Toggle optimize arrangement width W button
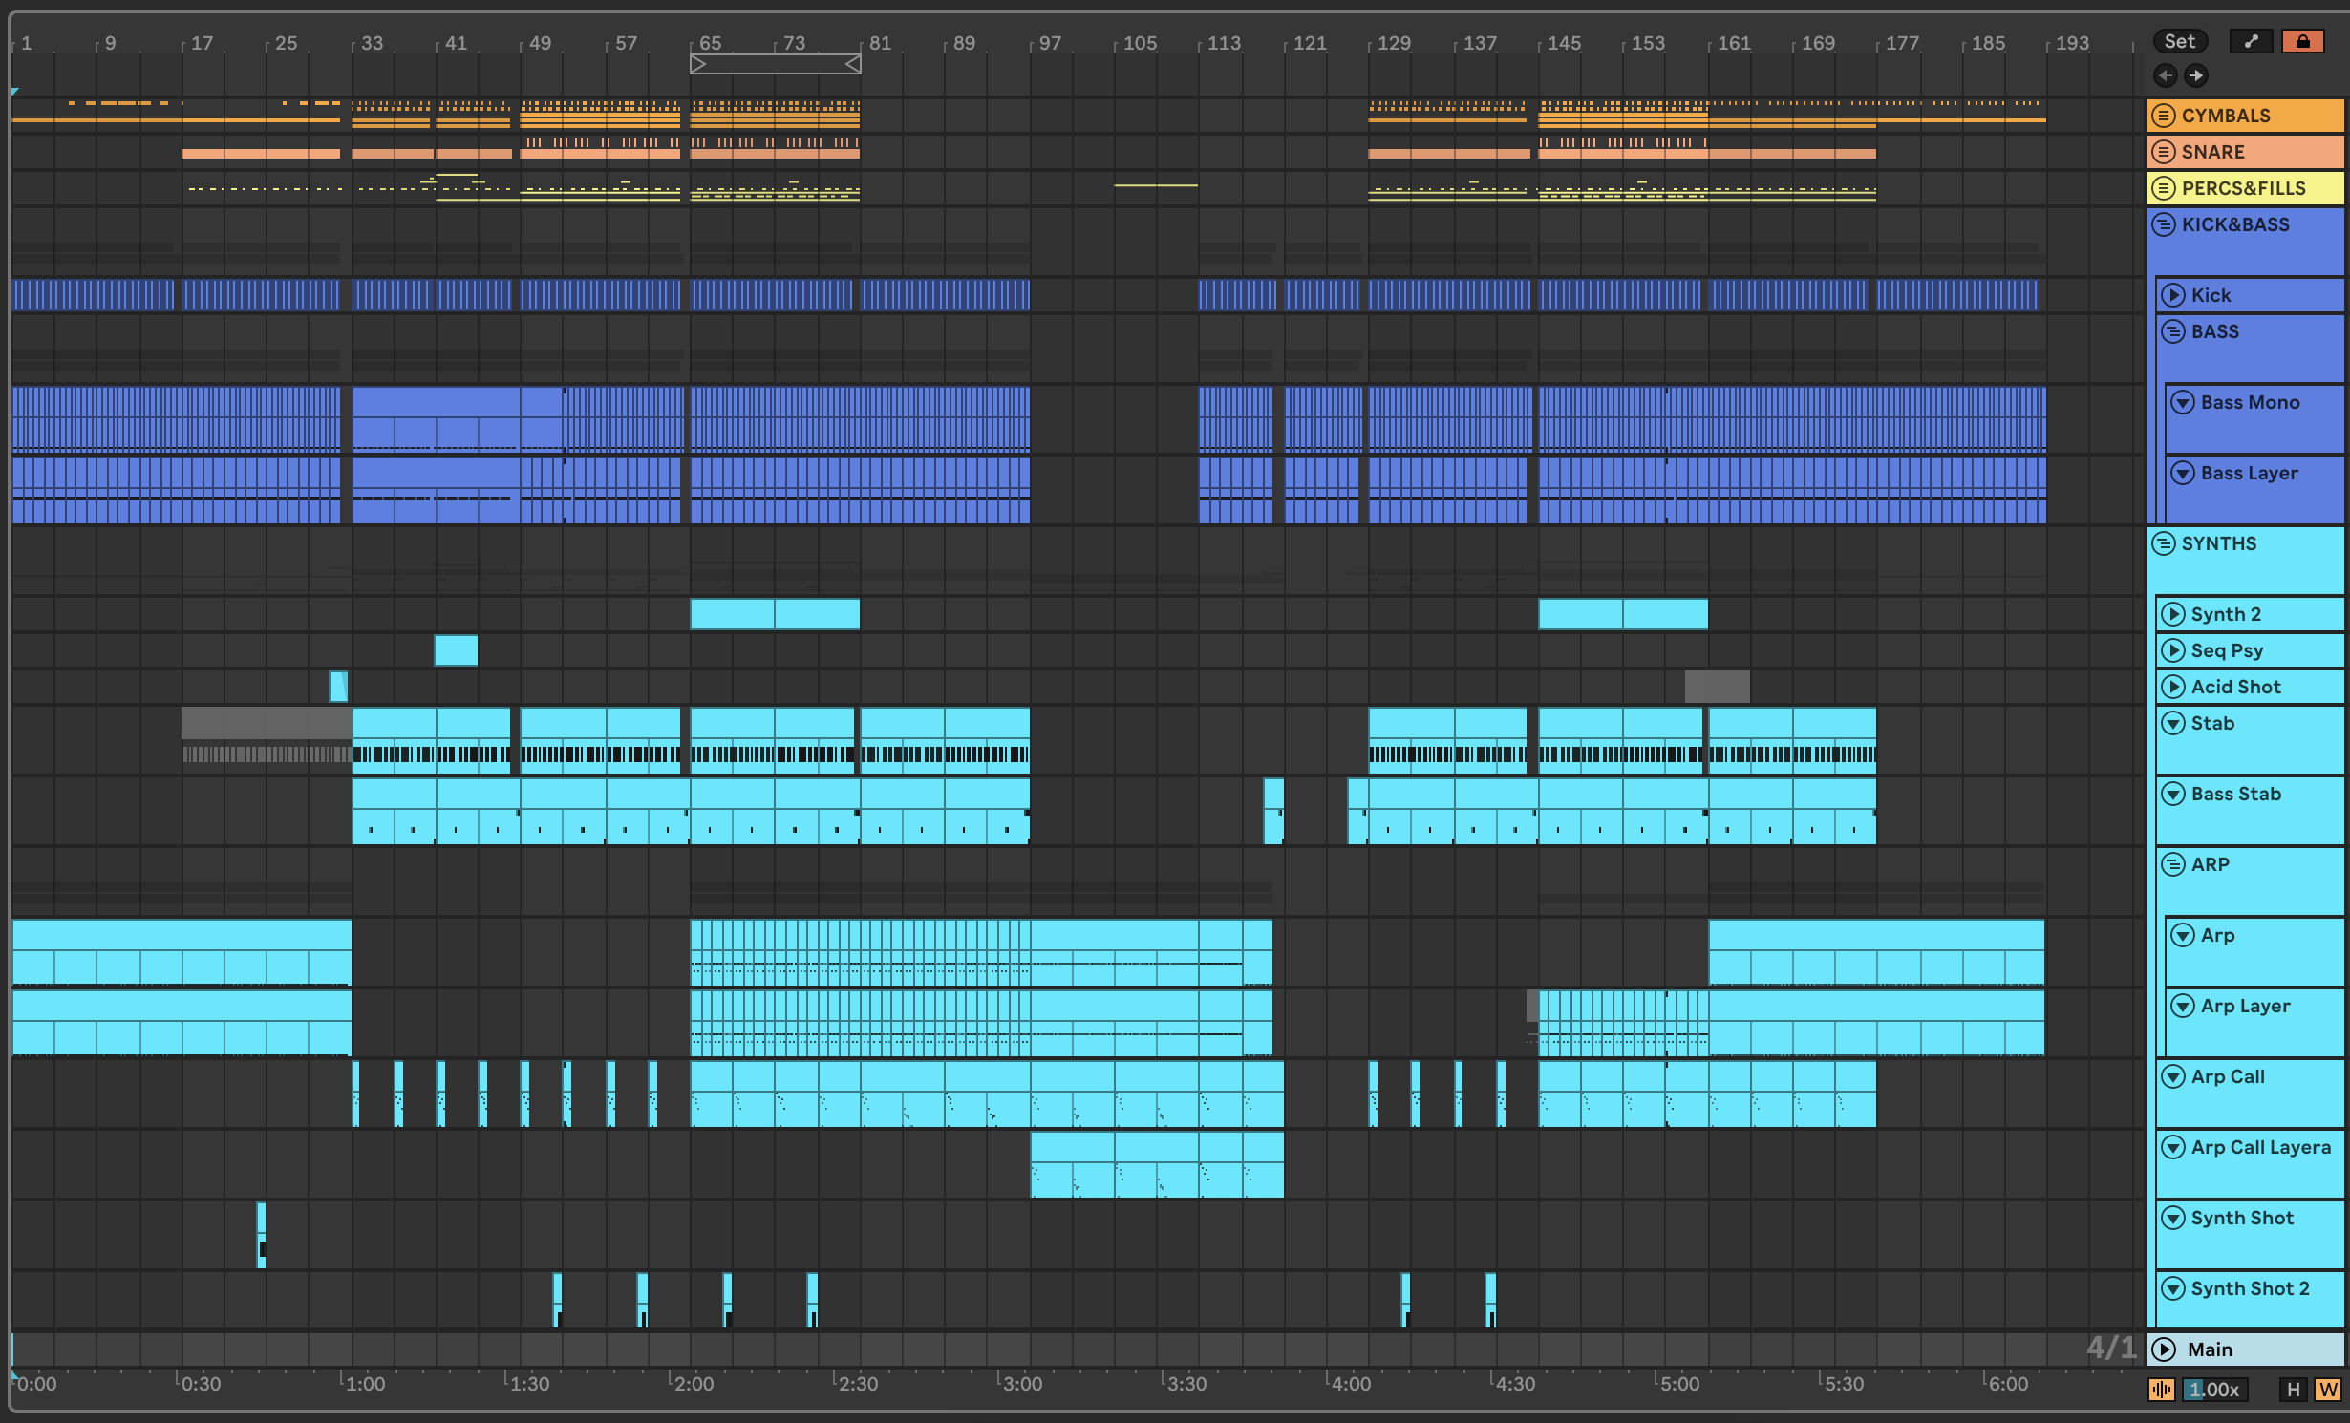The height and width of the screenshot is (1423, 2350). (x=2327, y=1390)
